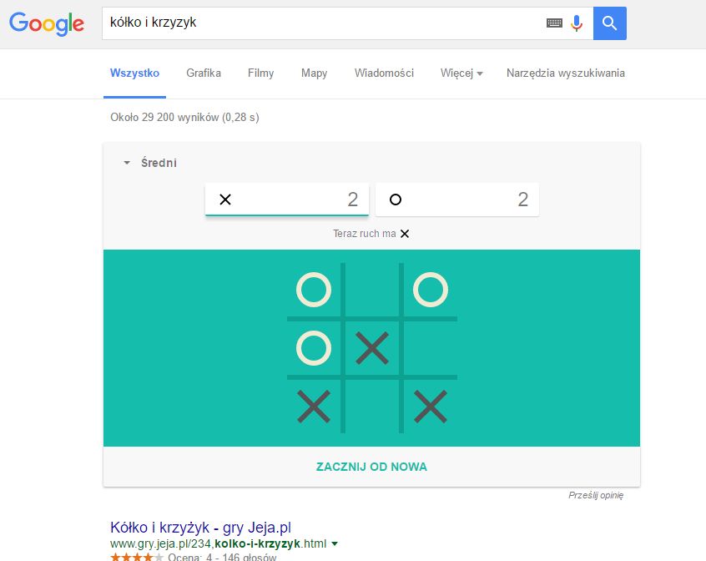The width and height of the screenshot is (706, 561).
Task: Select the X player score card
Action: [286, 200]
